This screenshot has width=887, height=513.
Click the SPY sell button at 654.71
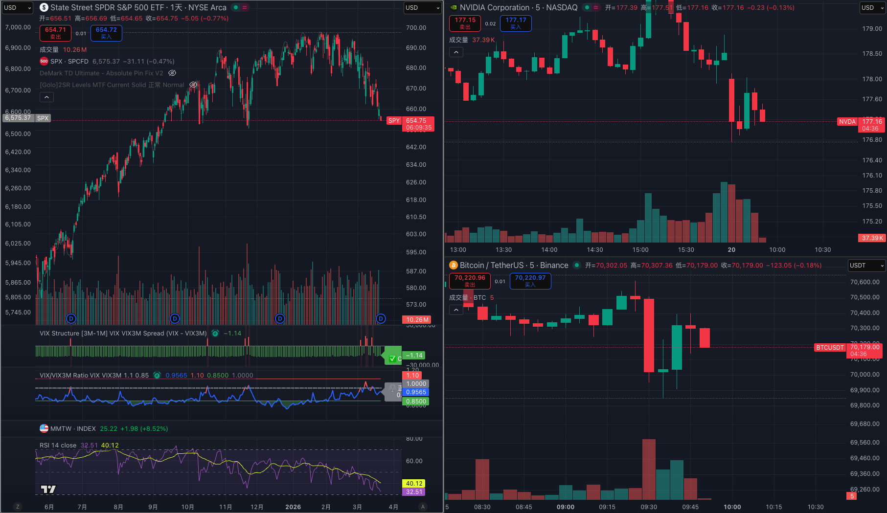(55, 33)
